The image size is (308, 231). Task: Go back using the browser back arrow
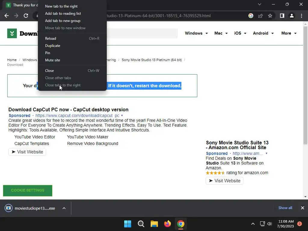(7, 16)
